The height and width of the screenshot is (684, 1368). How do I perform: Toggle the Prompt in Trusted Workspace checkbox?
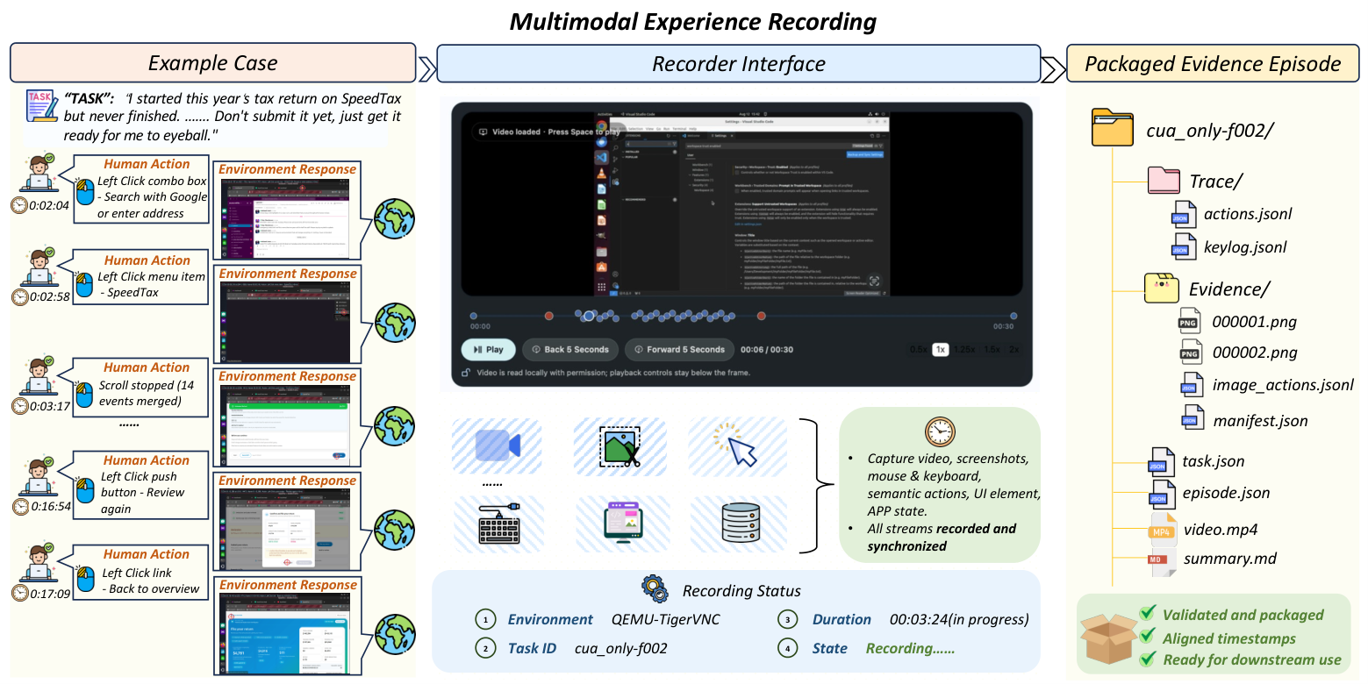click(x=737, y=191)
